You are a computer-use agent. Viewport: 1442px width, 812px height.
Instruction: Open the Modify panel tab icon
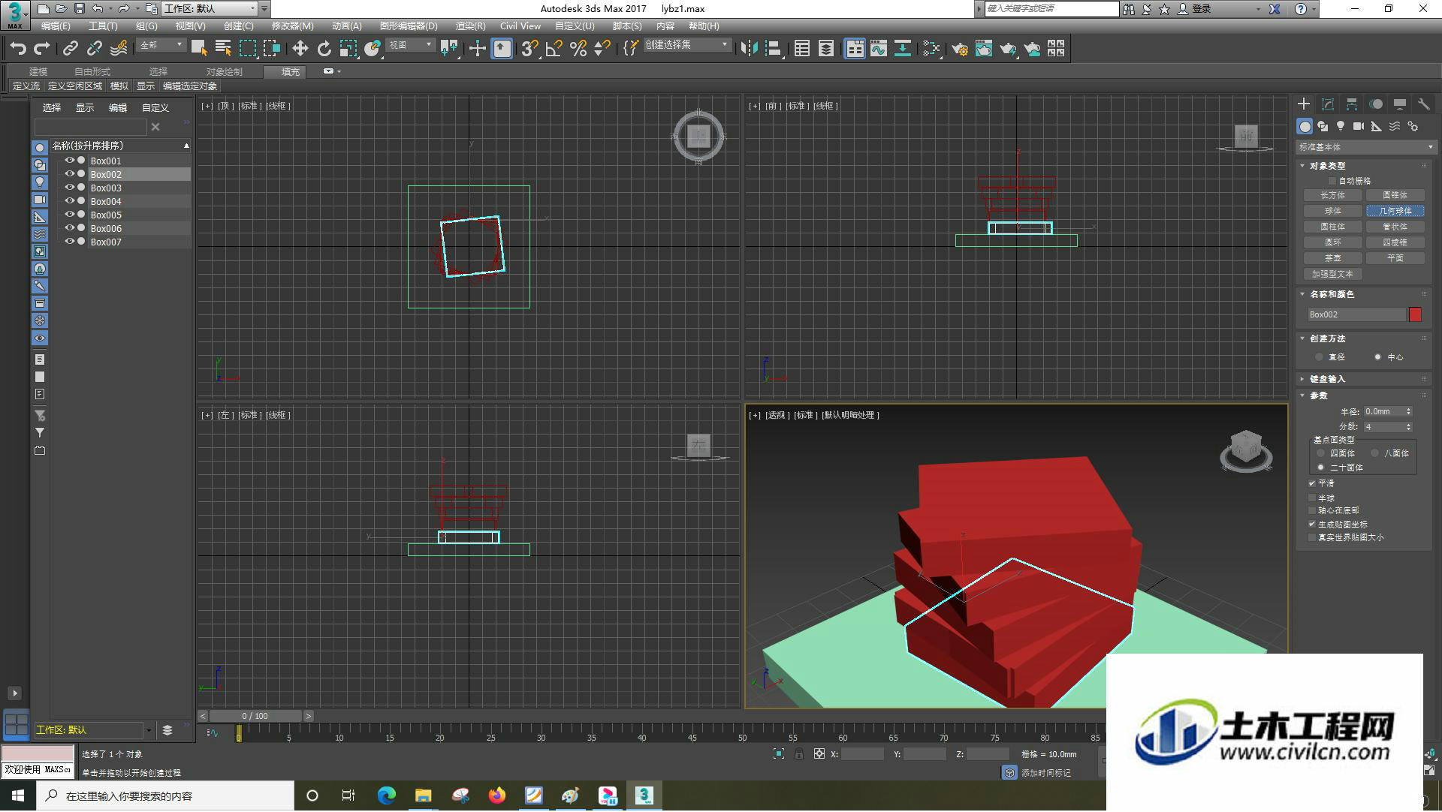[1328, 104]
